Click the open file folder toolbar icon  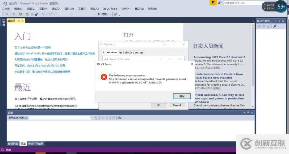coord(27,14)
